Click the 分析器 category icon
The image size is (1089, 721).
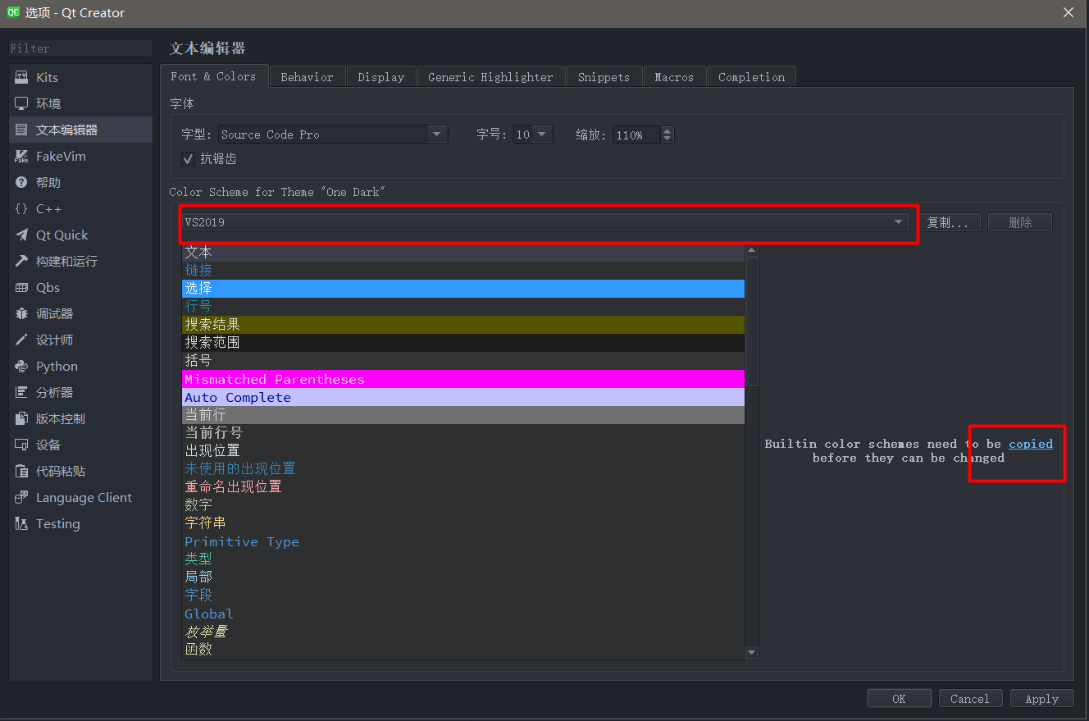pos(21,392)
